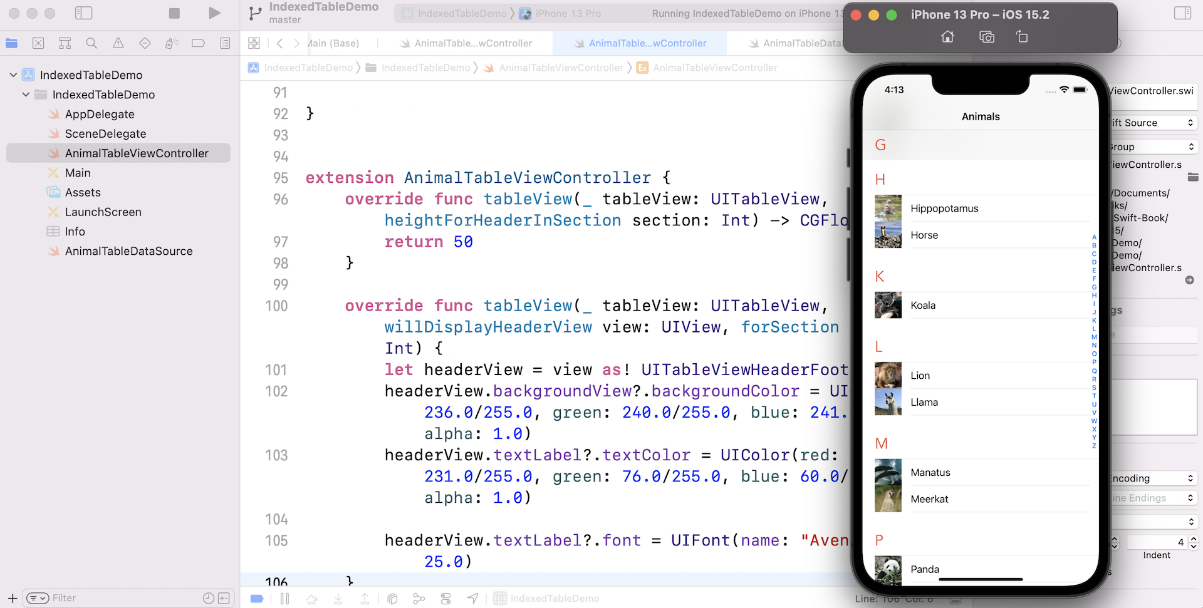Switch to the AnimalTableData tab
Image resolution: width=1203 pixels, height=608 pixels.
point(796,43)
